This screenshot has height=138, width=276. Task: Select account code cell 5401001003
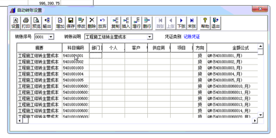click(x=76, y=68)
